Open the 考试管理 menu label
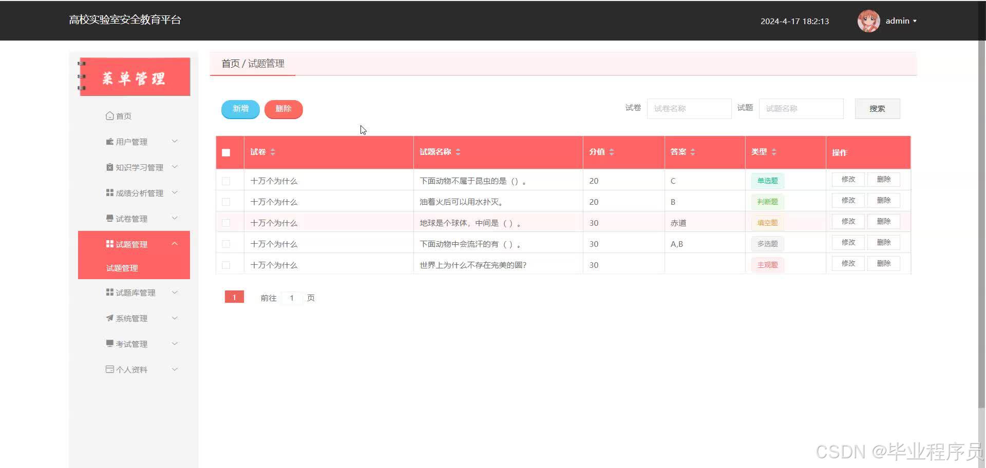Screen dimensions: 986x468 [x=131, y=344]
